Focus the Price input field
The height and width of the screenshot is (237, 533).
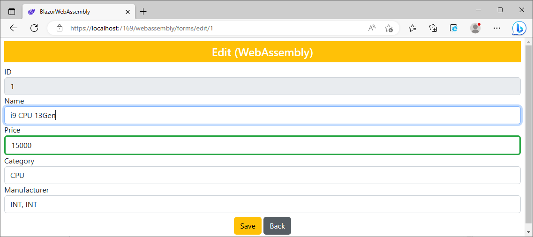[x=263, y=145]
